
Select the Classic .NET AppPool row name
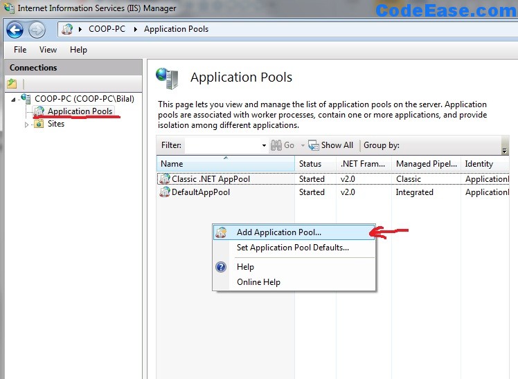click(x=211, y=178)
